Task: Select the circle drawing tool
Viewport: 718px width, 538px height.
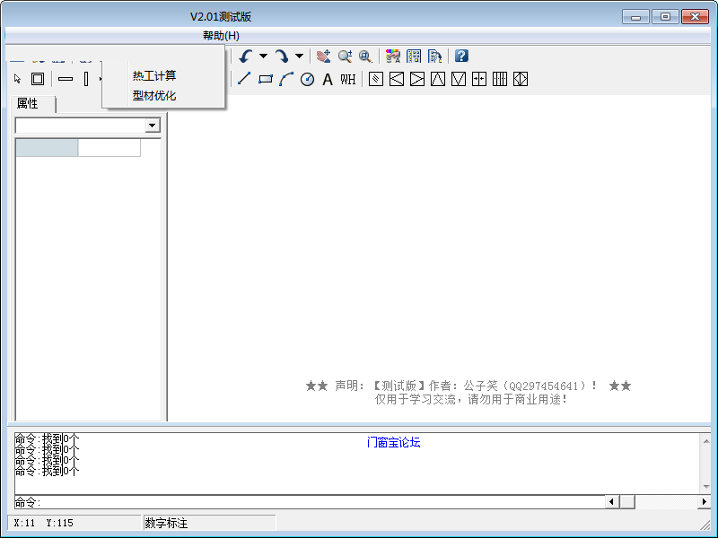Action: pos(307,79)
